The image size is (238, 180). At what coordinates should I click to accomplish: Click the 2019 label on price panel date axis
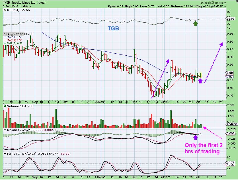[x=164, y=102]
